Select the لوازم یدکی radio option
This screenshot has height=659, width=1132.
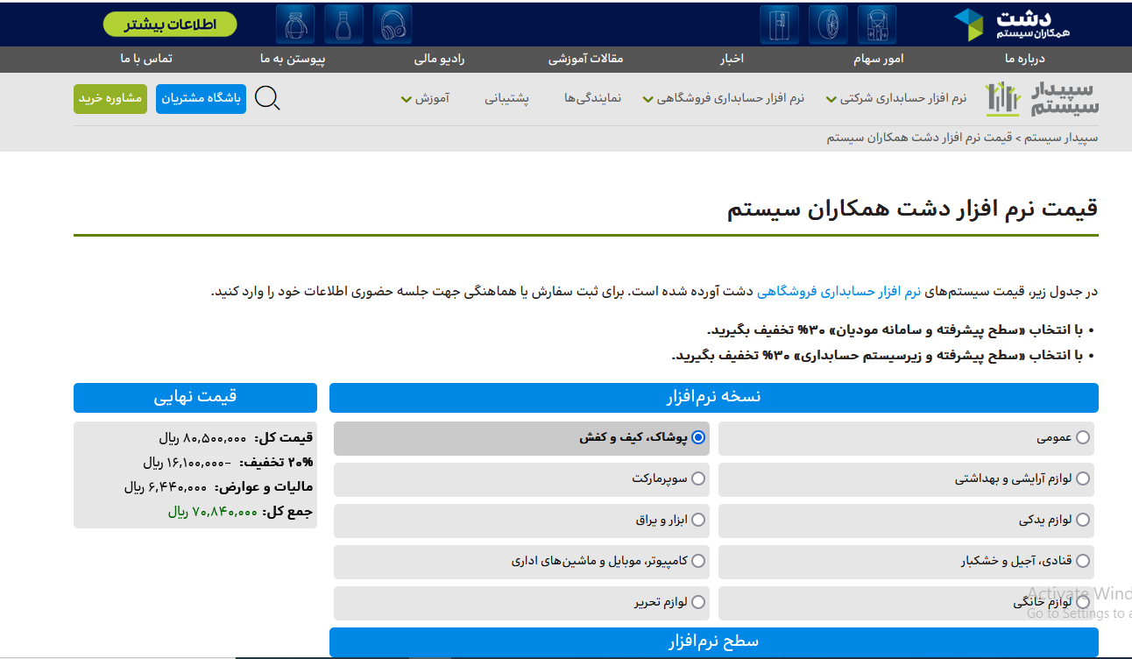[x=1083, y=520]
